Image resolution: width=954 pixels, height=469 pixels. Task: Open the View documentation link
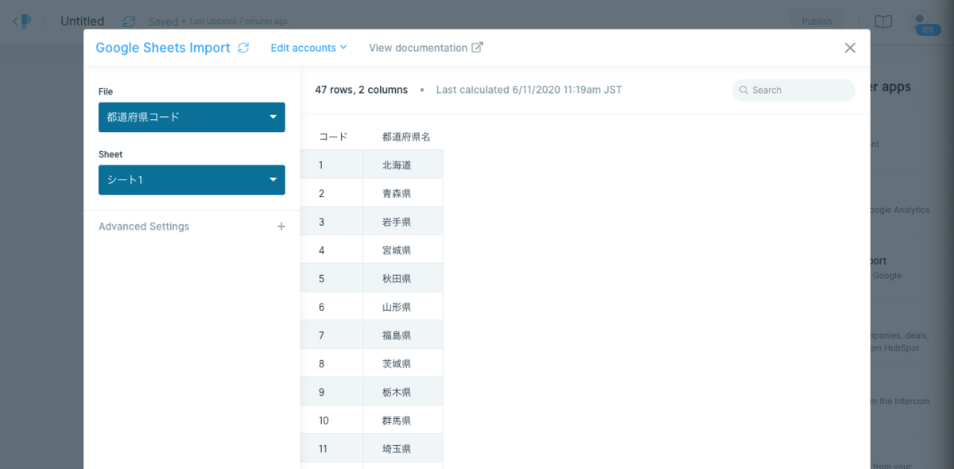pyautogui.click(x=426, y=48)
